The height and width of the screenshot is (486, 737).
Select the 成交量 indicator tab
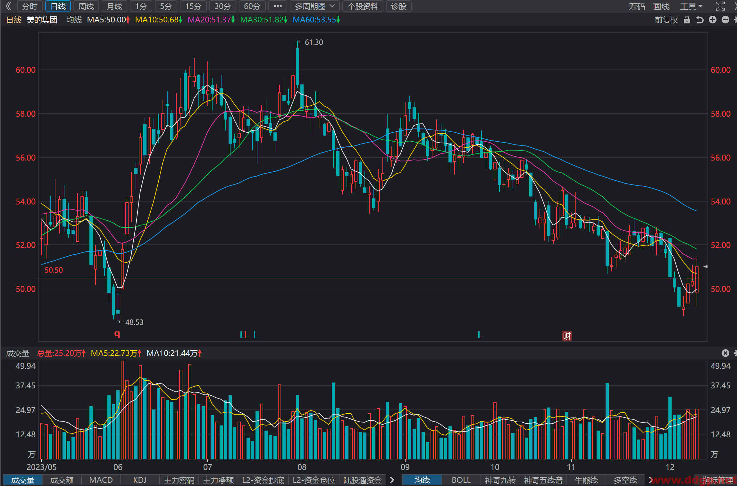22,480
